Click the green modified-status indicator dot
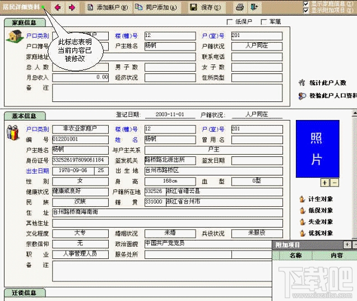The height and width of the screenshot is (301, 357). (43, 7)
